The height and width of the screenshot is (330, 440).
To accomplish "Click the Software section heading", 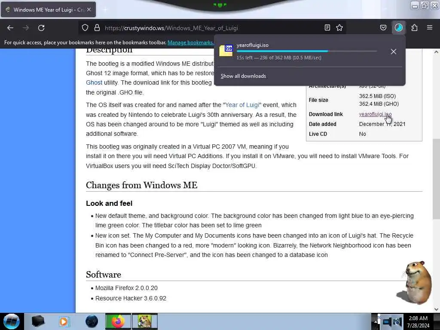I will tap(104, 275).
